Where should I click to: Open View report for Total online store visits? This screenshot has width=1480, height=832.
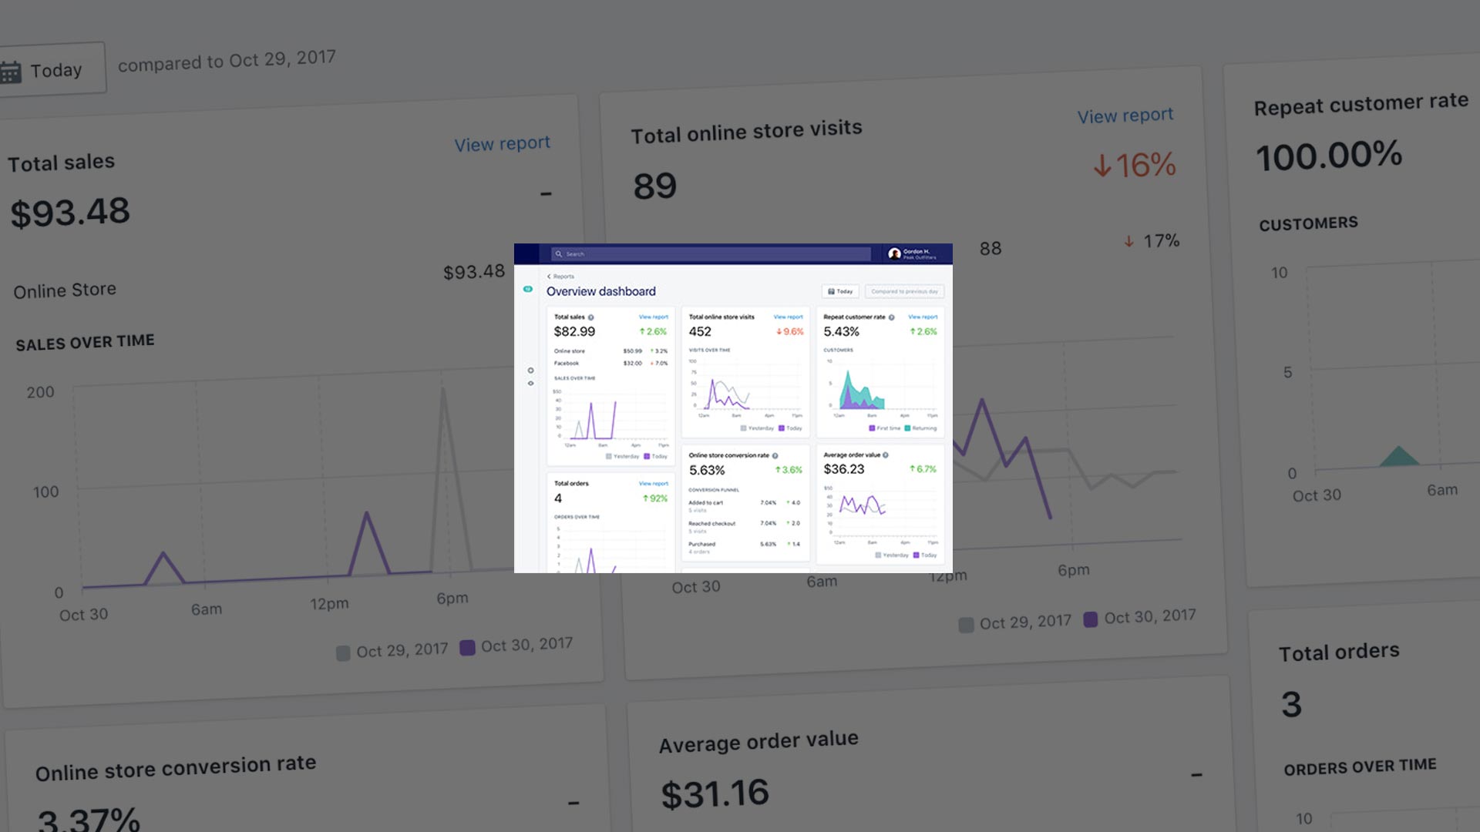click(x=788, y=317)
